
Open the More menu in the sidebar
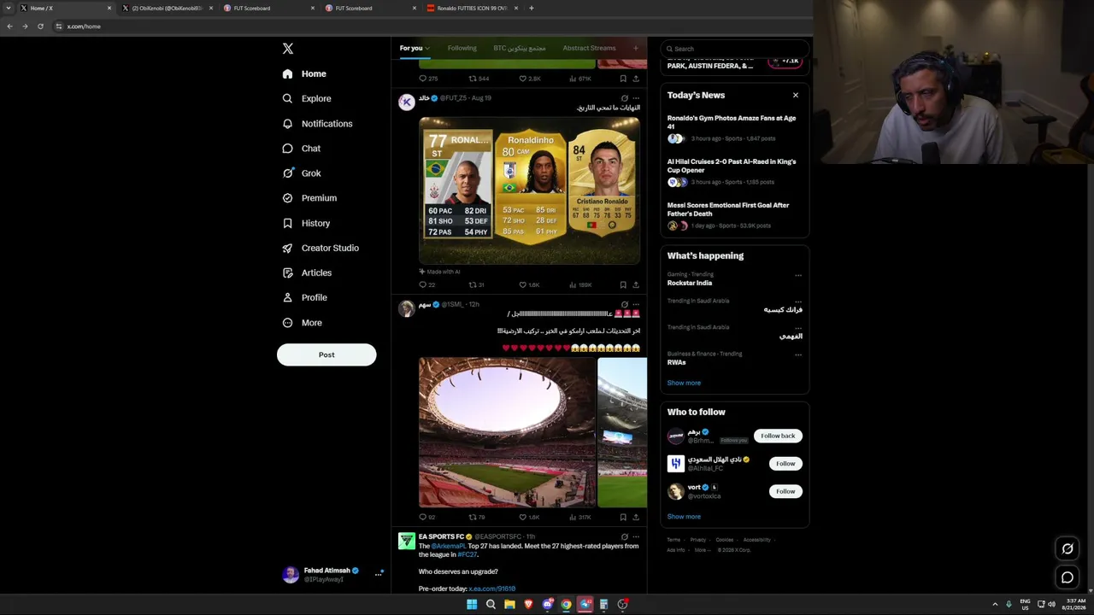pos(302,323)
